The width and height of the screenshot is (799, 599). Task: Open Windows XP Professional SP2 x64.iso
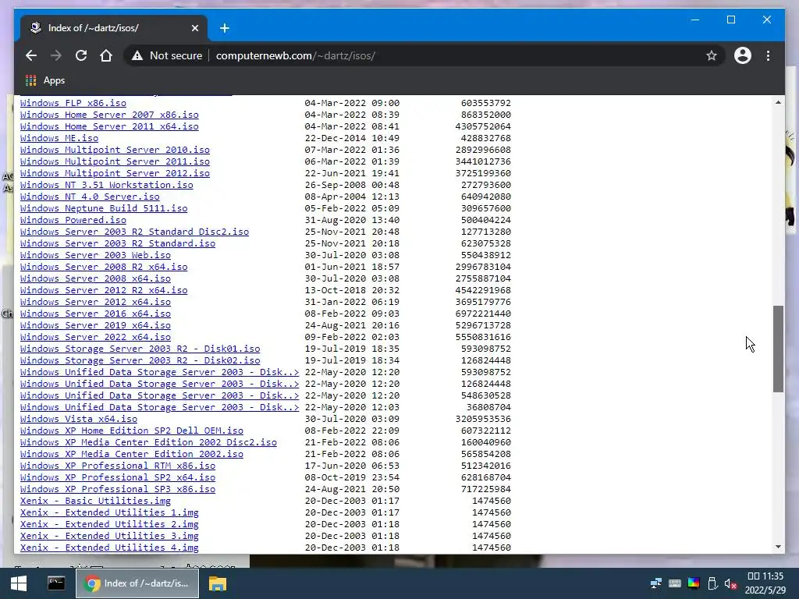(x=118, y=478)
